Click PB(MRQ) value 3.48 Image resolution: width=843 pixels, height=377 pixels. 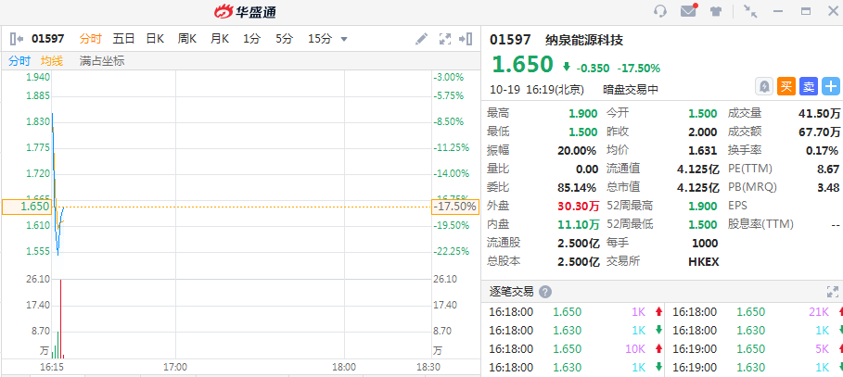tap(828, 187)
